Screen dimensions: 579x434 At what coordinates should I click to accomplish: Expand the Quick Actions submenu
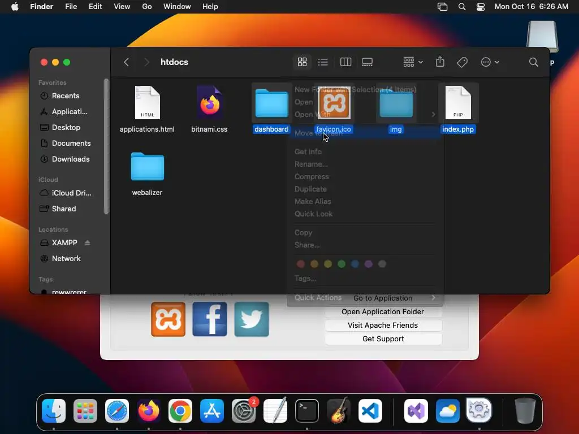pos(365,298)
